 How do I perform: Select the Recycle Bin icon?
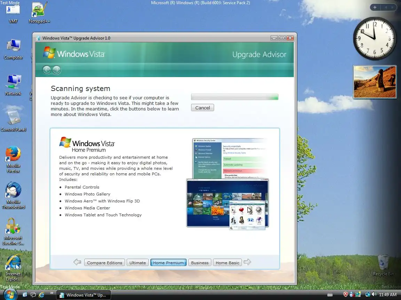tap(383, 265)
